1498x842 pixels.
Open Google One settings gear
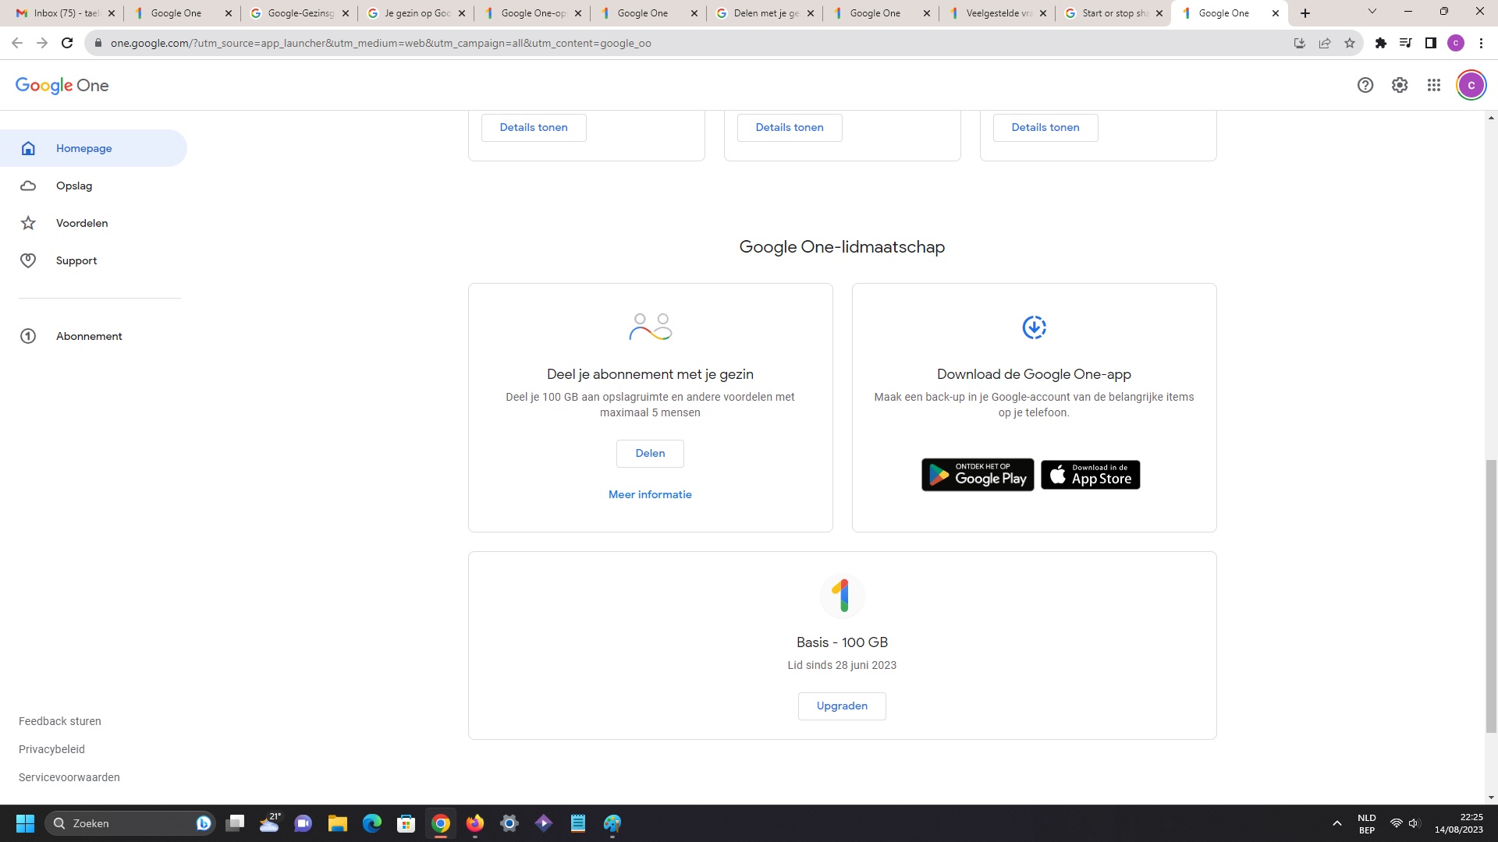(x=1400, y=86)
